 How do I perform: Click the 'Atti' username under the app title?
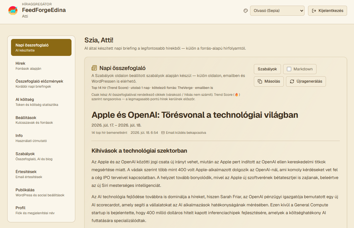coord(25,16)
